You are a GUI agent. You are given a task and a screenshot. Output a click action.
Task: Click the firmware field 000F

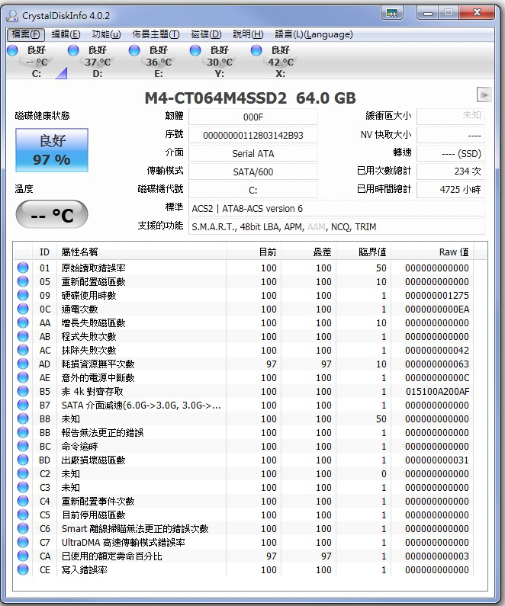click(253, 117)
